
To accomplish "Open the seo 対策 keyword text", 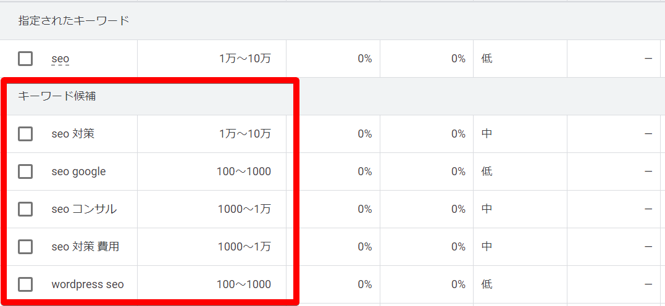I will (73, 133).
